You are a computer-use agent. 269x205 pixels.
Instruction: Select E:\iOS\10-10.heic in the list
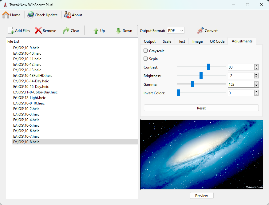point(27,53)
